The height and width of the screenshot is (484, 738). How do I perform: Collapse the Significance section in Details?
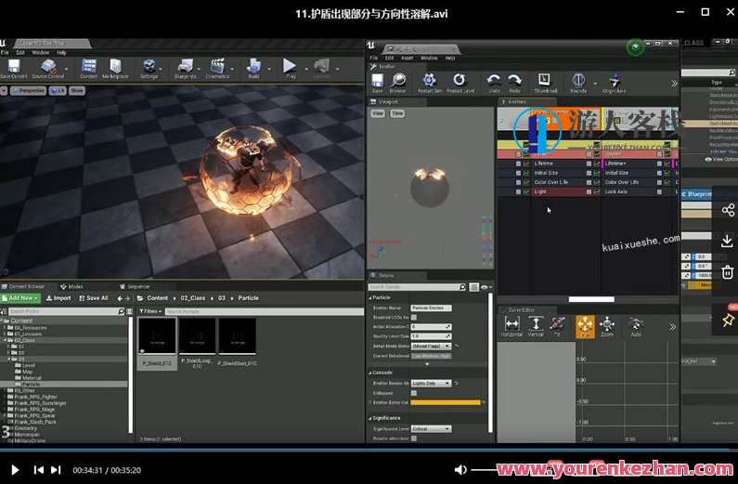point(370,418)
